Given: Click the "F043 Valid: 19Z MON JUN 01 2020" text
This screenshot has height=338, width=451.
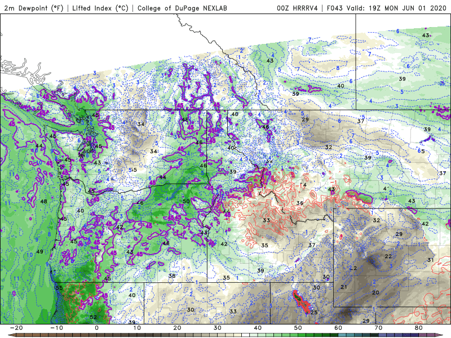Looking at the screenshot, I should (x=386, y=8).
